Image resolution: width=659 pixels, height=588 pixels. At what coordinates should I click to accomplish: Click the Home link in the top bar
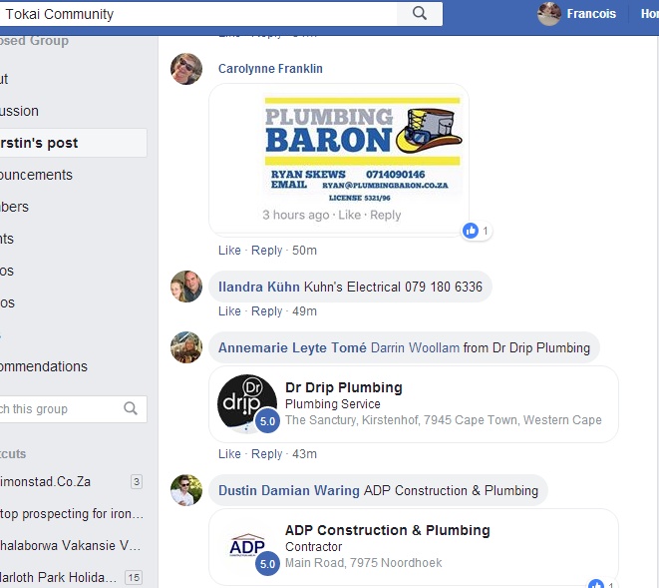pyautogui.click(x=649, y=14)
